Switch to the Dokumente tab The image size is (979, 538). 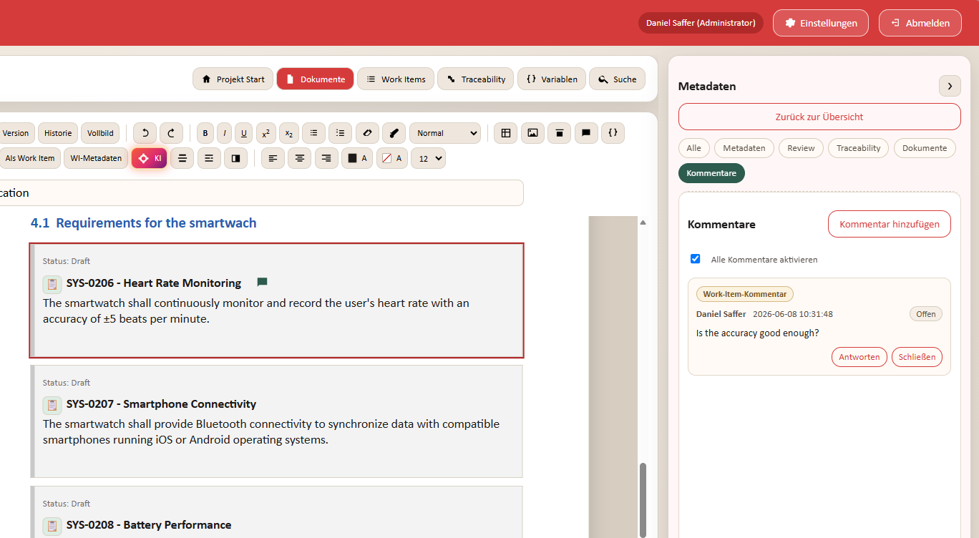pyautogui.click(x=315, y=79)
